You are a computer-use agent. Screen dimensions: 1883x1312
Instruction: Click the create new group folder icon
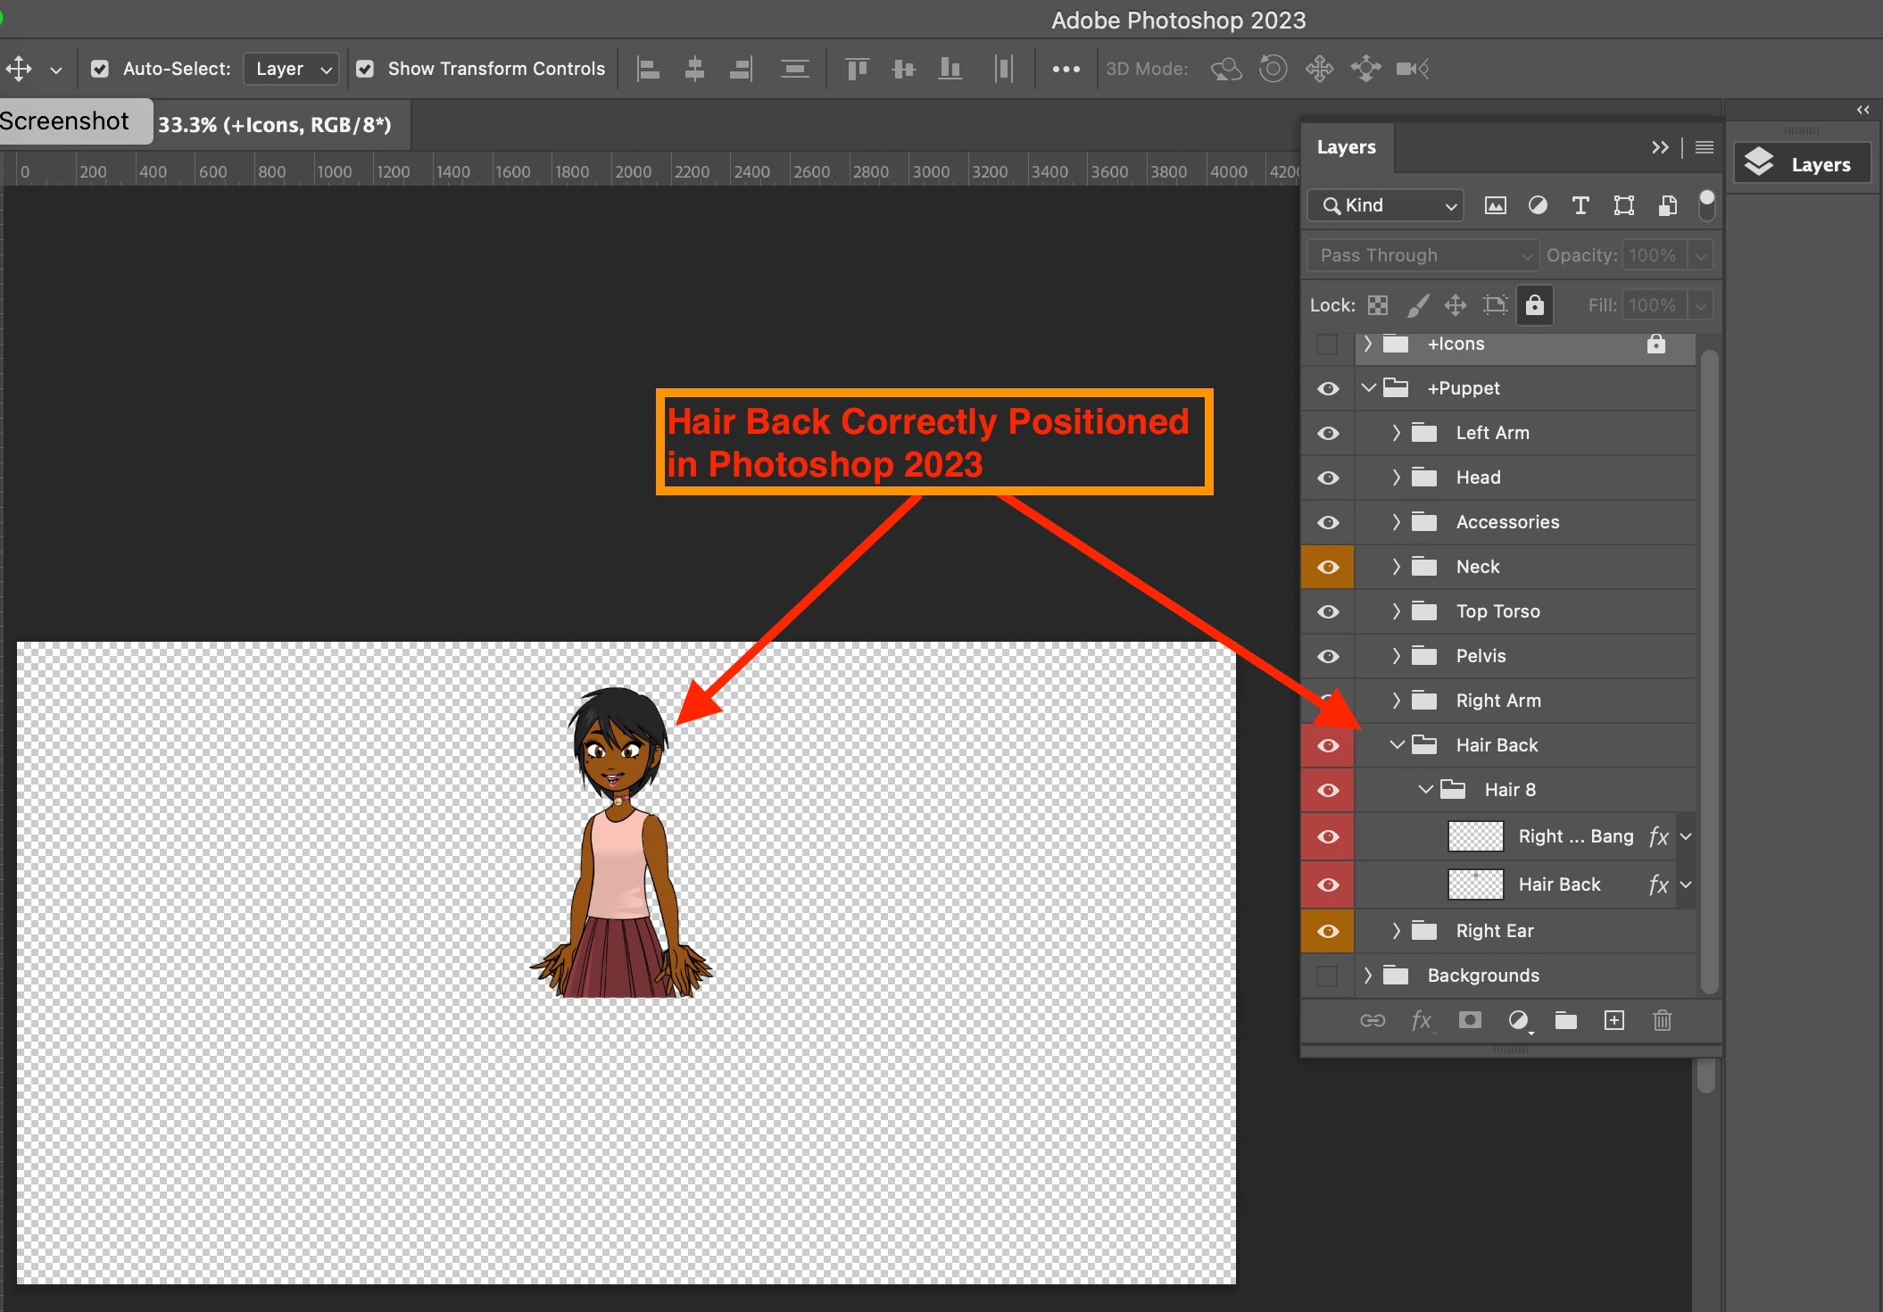[x=1565, y=1020]
